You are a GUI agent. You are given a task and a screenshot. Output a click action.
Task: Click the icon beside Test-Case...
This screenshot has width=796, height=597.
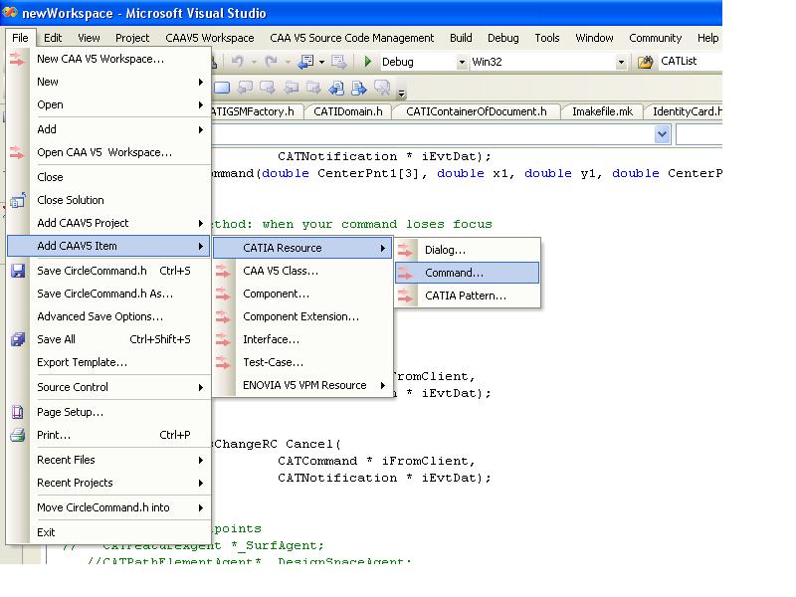(223, 362)
